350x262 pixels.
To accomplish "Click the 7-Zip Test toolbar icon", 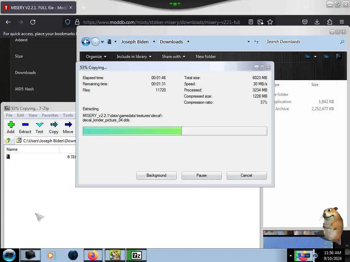I will [39, 128].
